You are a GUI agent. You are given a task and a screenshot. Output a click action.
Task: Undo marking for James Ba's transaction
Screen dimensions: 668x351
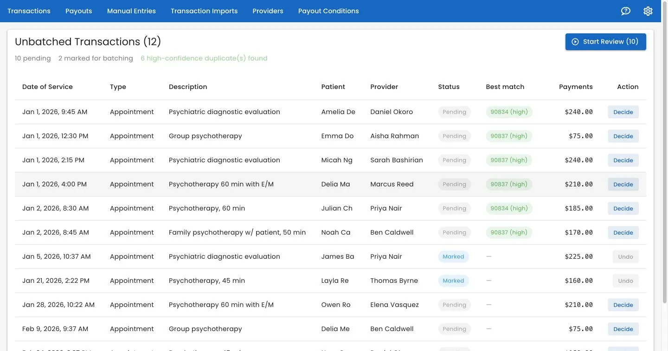[625, 257]
